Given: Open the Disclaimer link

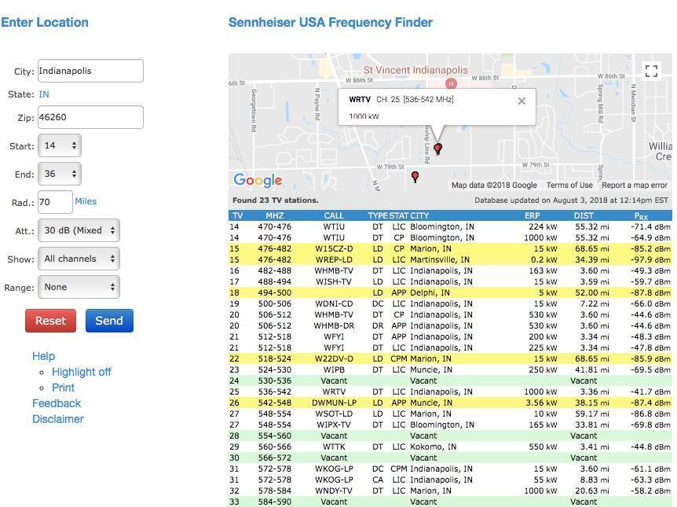Looking at the screenshot, I should click(x=58, y=419).
